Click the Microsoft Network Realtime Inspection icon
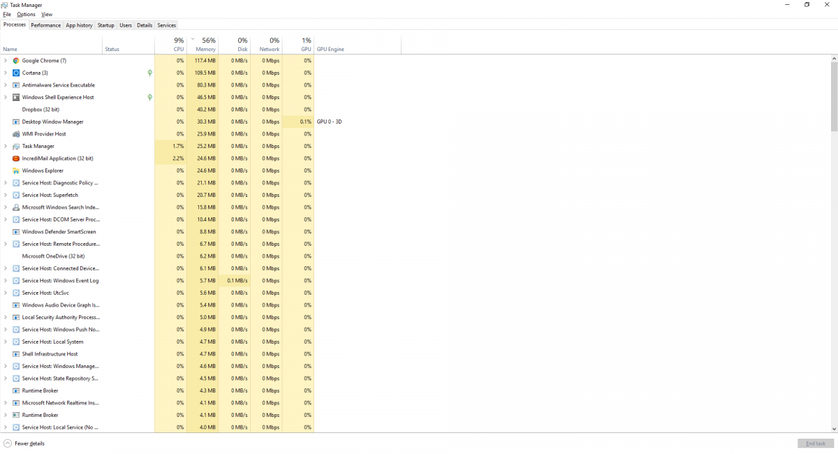This screenshot has width=838, height=454. click(x=16, y=403)
